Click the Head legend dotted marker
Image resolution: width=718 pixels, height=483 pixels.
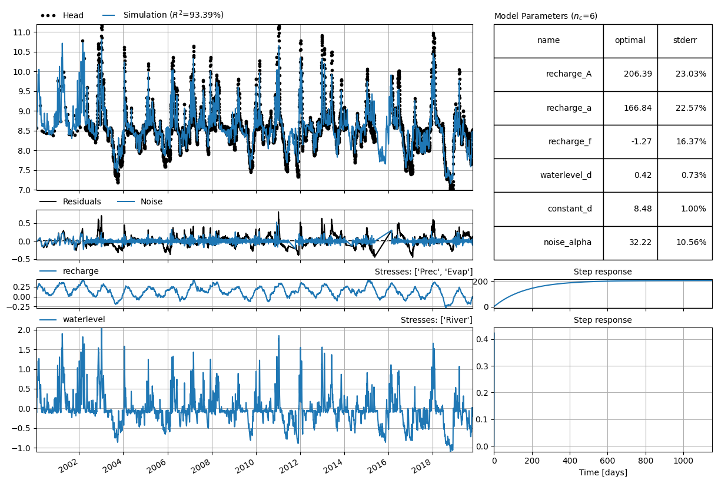click(x=49, y=15)
